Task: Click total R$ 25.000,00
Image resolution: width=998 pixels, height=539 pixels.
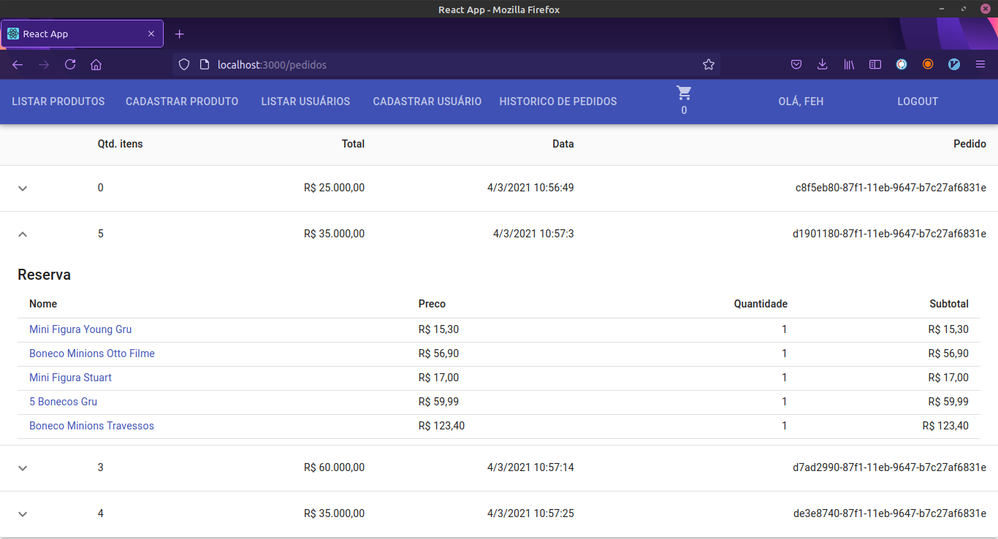Action: (334, 188)
